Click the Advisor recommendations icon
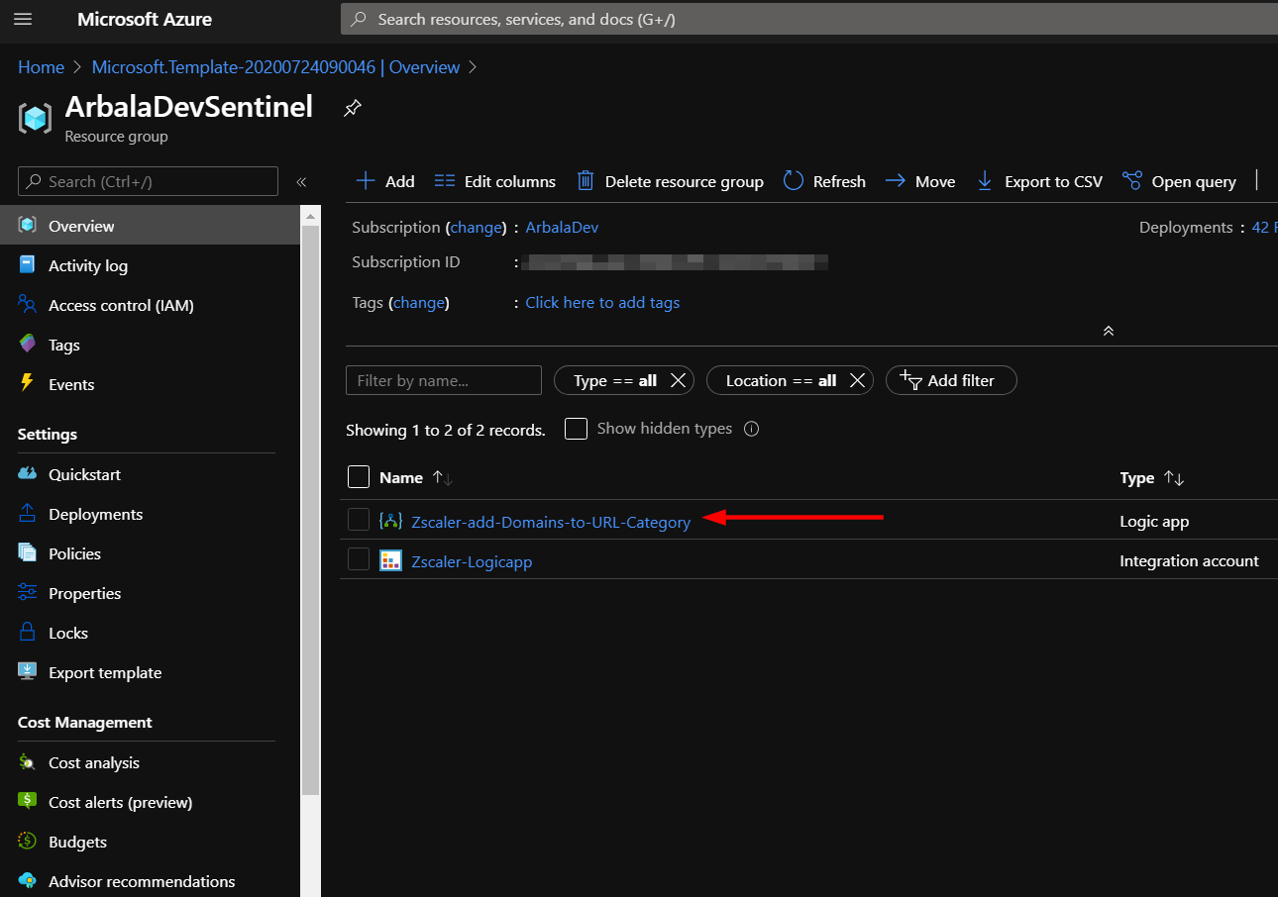 pyautogui.click(x=28, y=881)
